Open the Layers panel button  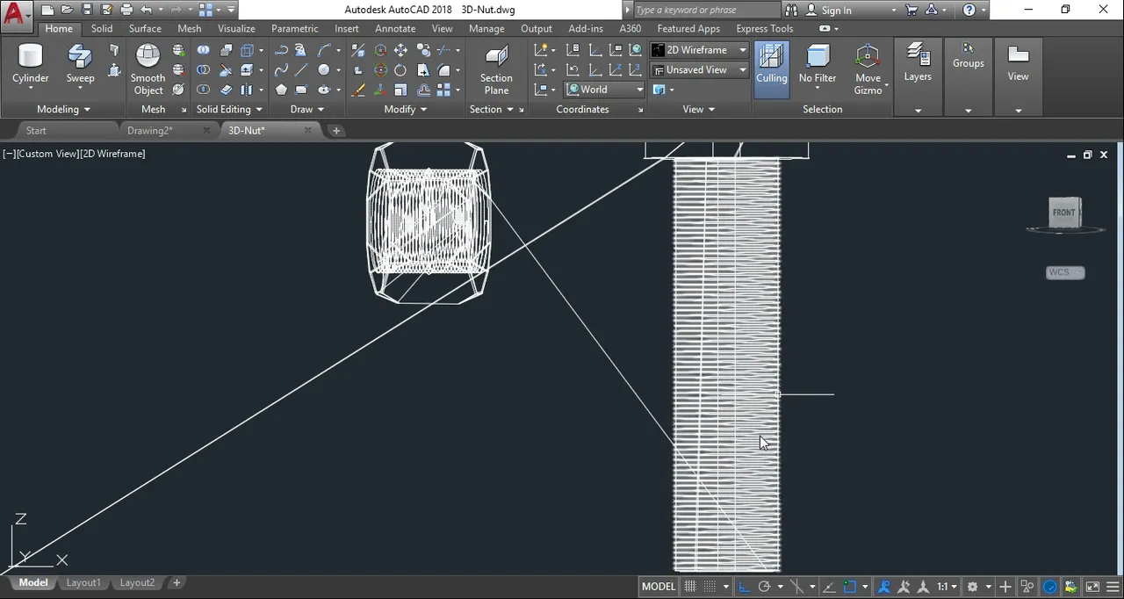pyautogui.click(x=918, y=63)
